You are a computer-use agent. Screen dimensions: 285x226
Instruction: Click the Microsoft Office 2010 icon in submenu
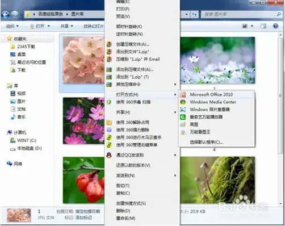pos(183,94)
